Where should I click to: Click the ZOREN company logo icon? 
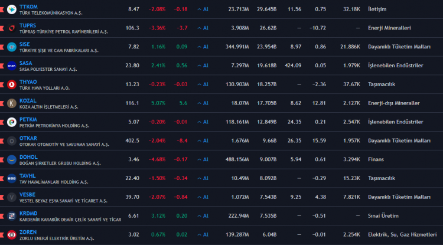coord(12,234)
